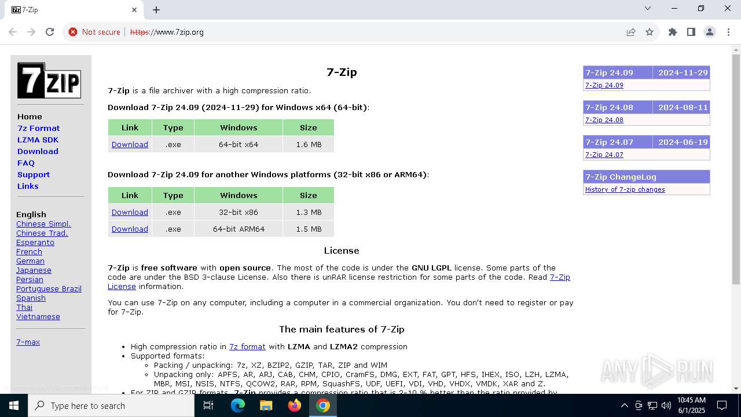741x417 pixels.
Task: Reload the page with refresh icon
Action: pyautogui.click(x=50, y=32)
